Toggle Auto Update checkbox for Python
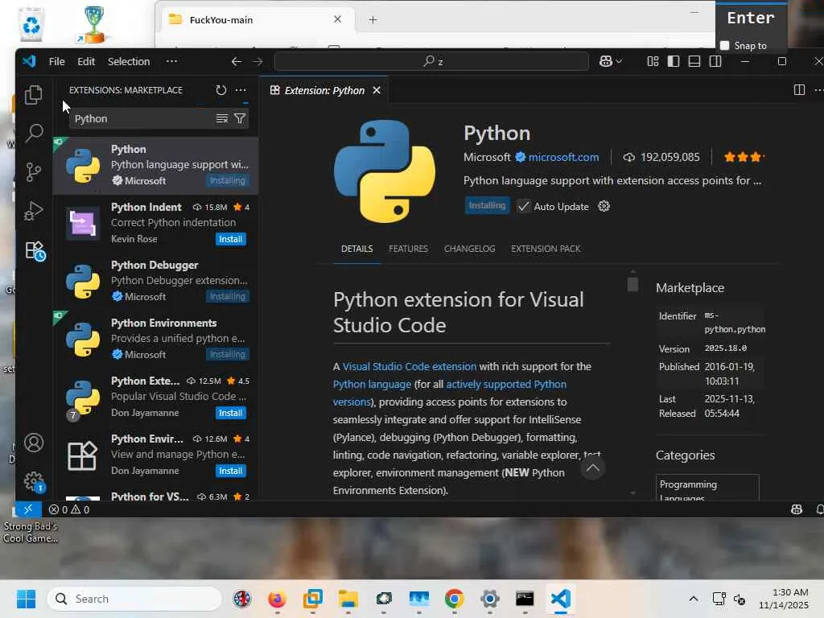This screenshot has height=618, width=824. (x=523, y=206)
